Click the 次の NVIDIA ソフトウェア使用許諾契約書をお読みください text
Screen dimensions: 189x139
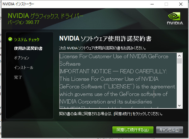tap(103, 48)
